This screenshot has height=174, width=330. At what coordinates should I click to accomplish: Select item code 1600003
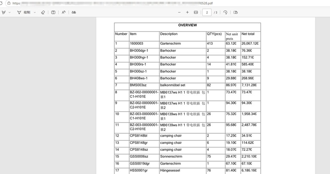[136, 43]
